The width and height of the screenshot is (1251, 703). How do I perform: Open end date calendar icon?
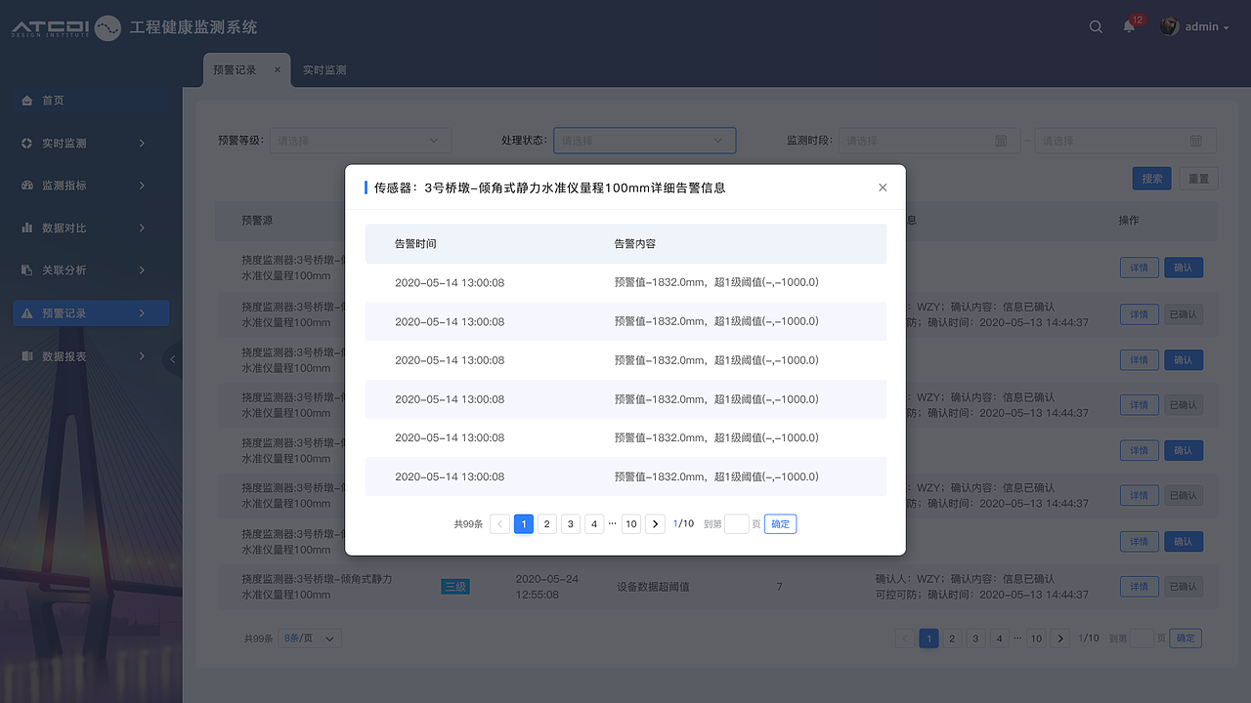click(x=1196, y=141)
